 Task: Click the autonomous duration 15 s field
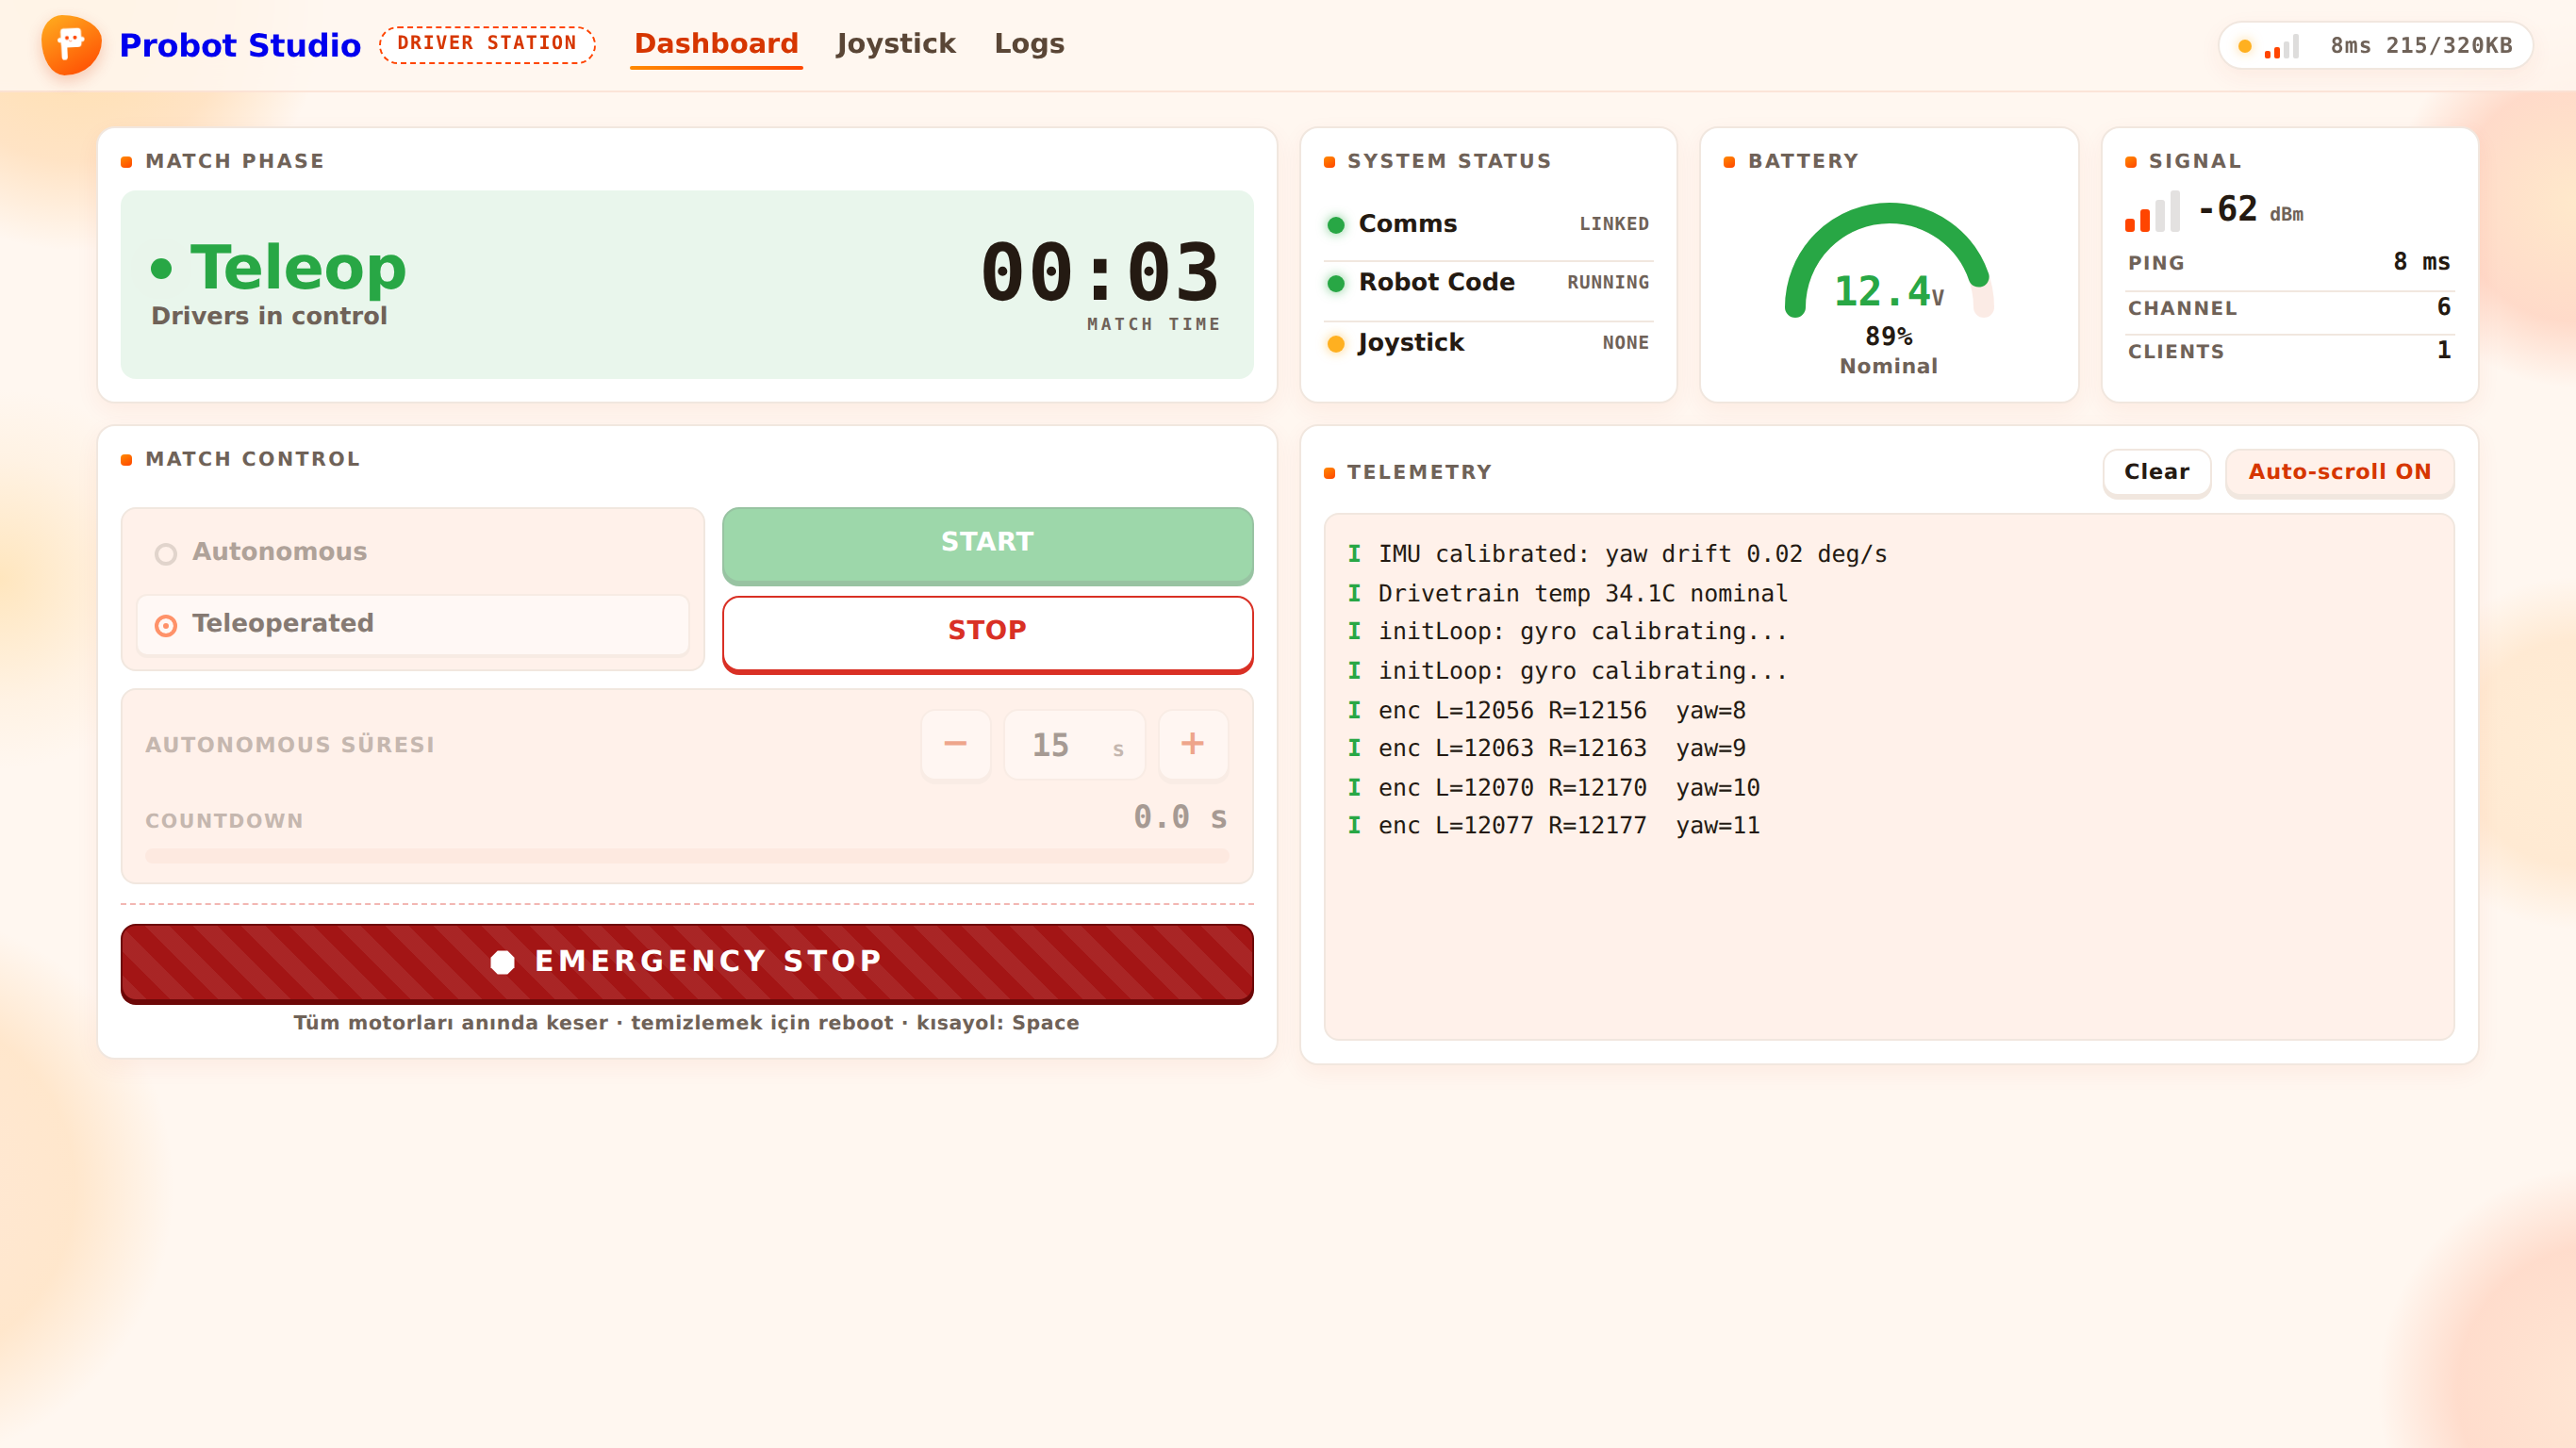(x=1074, y=745)
